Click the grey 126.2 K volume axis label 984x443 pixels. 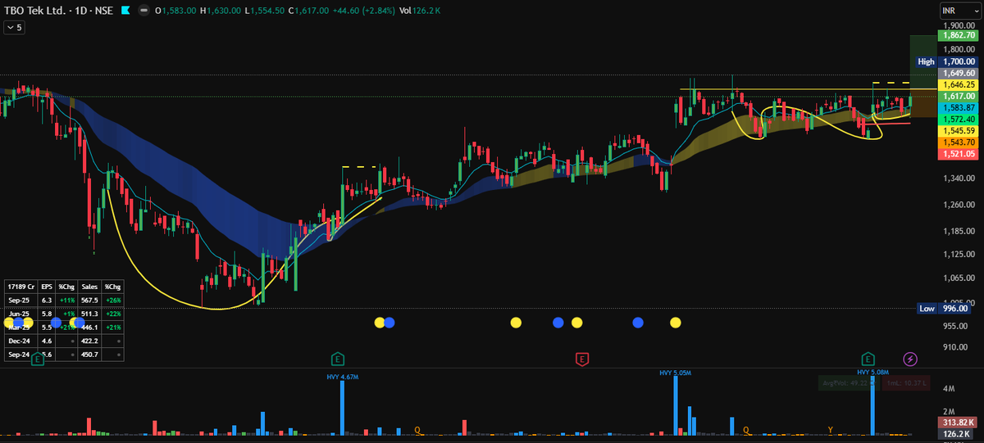pos(957,433)
